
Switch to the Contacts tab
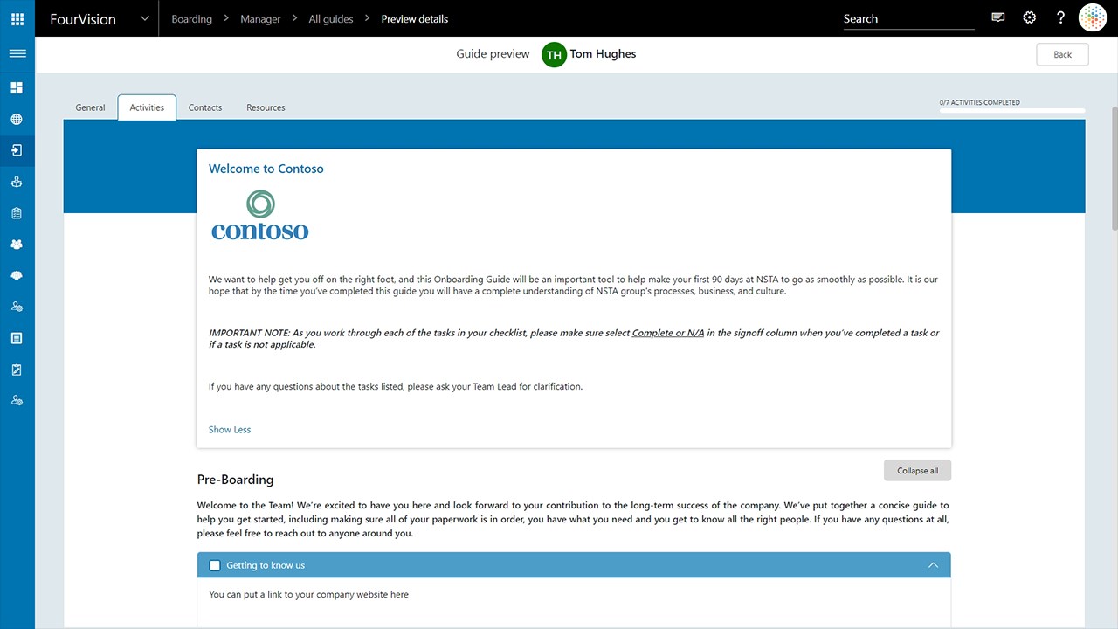(205, 107)
